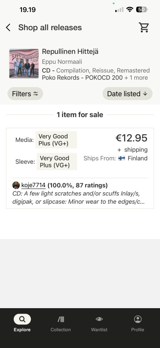Go to the Profile tab
The height and width of the screenshot is (348, 160).
(138, 323)
